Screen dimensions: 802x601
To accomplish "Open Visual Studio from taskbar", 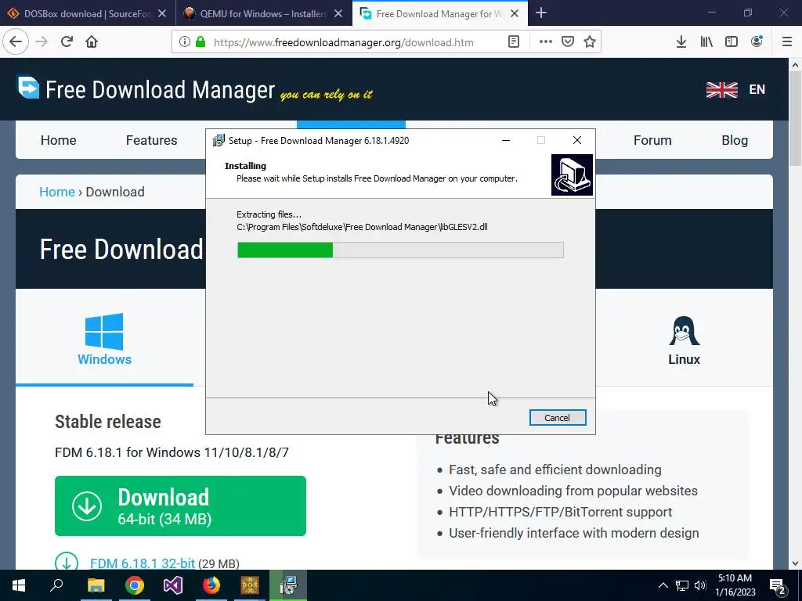I will click(x=173, y=585).
